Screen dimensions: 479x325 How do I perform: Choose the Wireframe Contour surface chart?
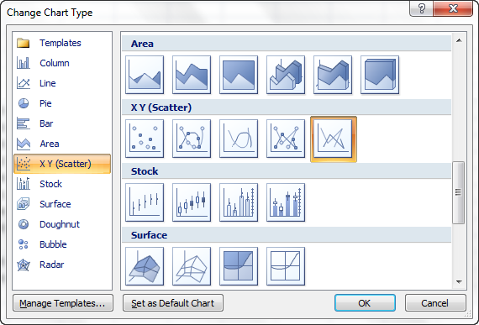(x=286, y=266)
